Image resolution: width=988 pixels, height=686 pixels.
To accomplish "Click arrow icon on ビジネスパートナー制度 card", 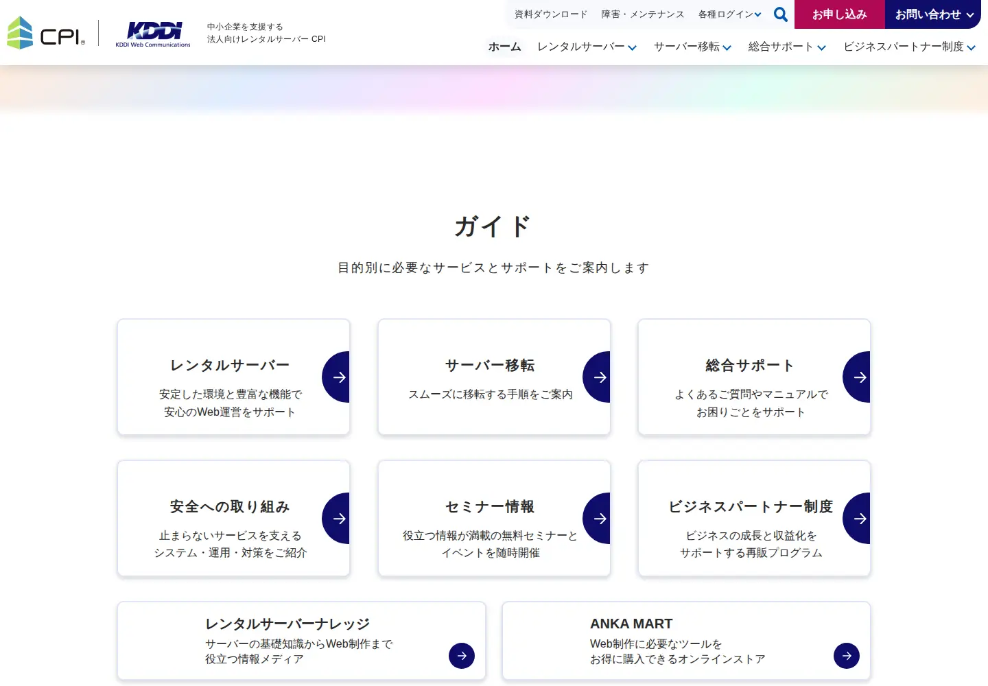I will [x=857, y=519].
